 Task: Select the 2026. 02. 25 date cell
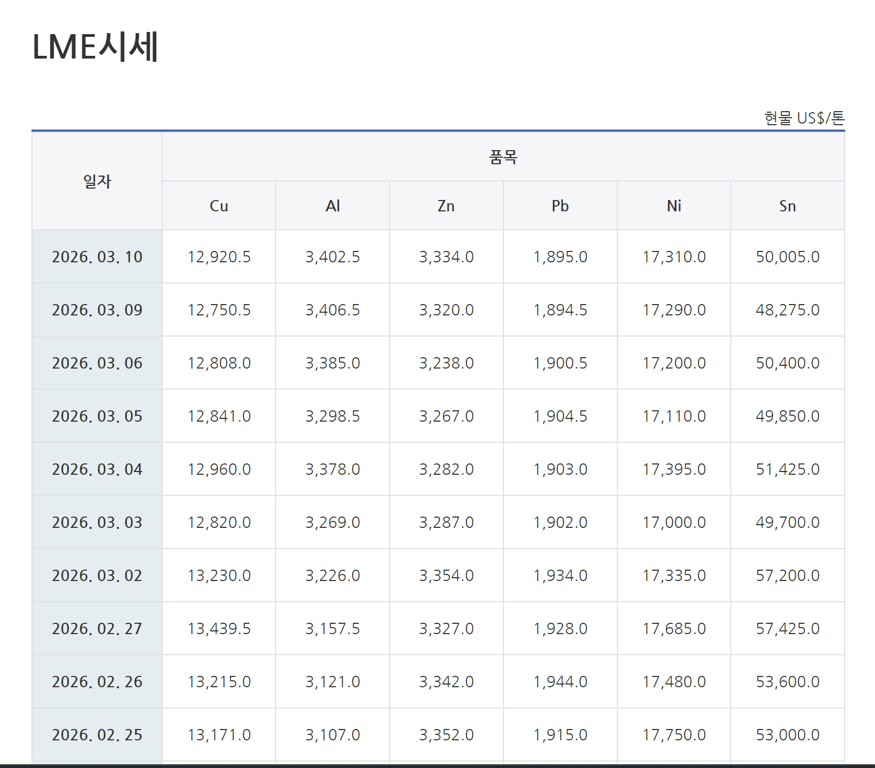pos(97,735)
